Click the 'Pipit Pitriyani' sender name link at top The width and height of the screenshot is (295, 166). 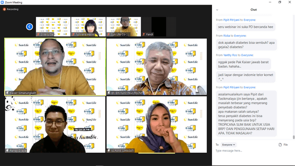point(231,20)
